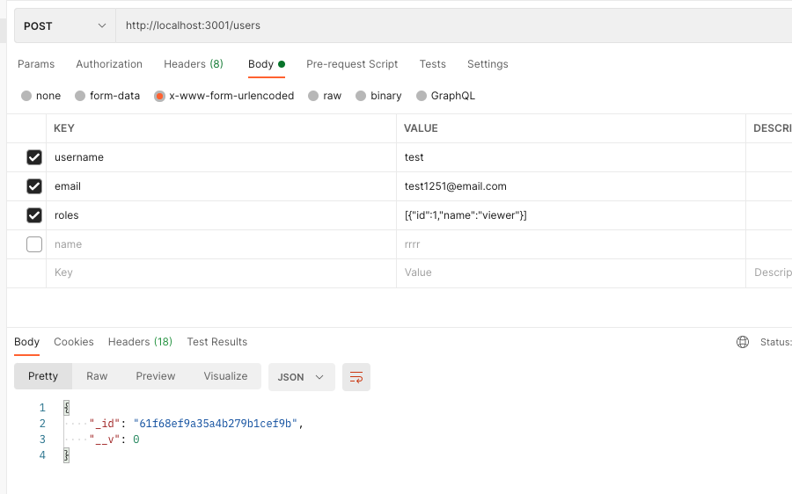Image resolution: width=792 pixels, height=494 pixels.
Task: Click the email key cell
Action: tap(221, 186)
